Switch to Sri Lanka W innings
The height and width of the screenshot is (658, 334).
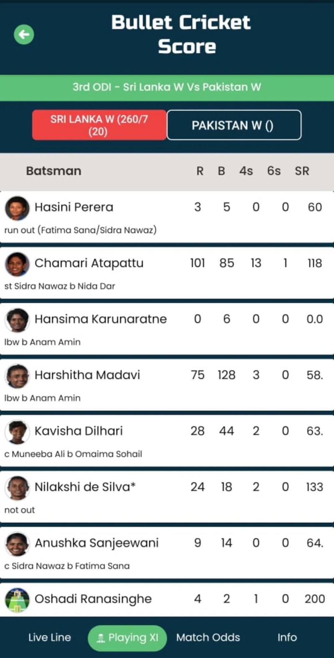tap(99, 125)
